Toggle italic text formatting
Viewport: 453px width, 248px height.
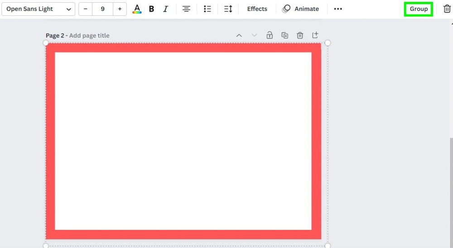tap(165, 9)
